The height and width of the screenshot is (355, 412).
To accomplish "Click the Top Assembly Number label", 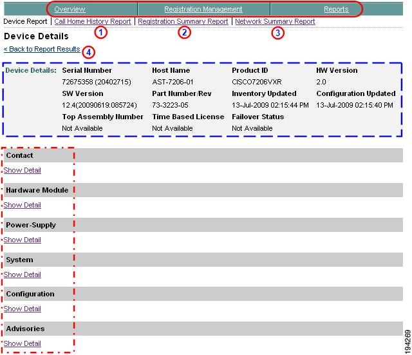I will click(103, 117).
